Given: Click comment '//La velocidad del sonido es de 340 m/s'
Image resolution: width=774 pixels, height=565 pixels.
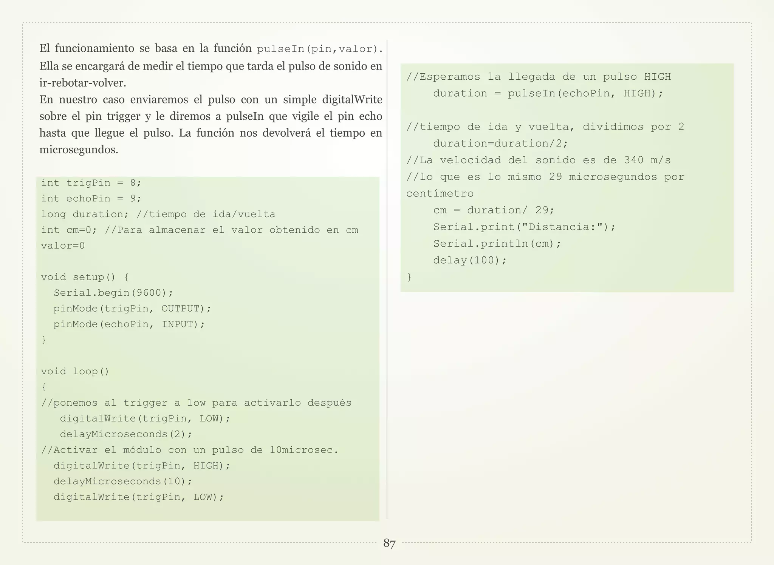Looking at the screenshot, I should pos(539,160).
